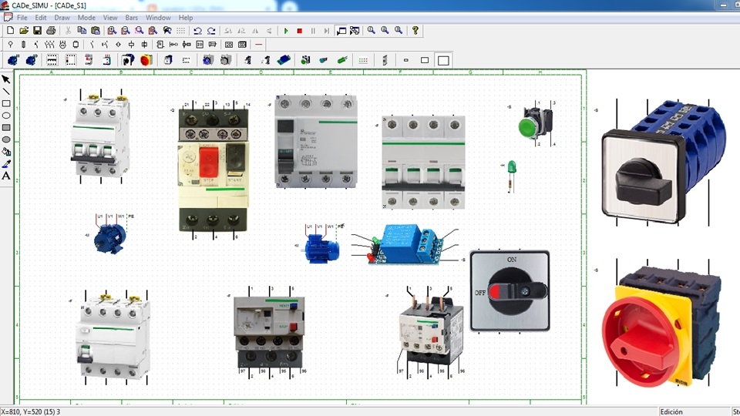Open the Mode menu

[x=86, y=18]
